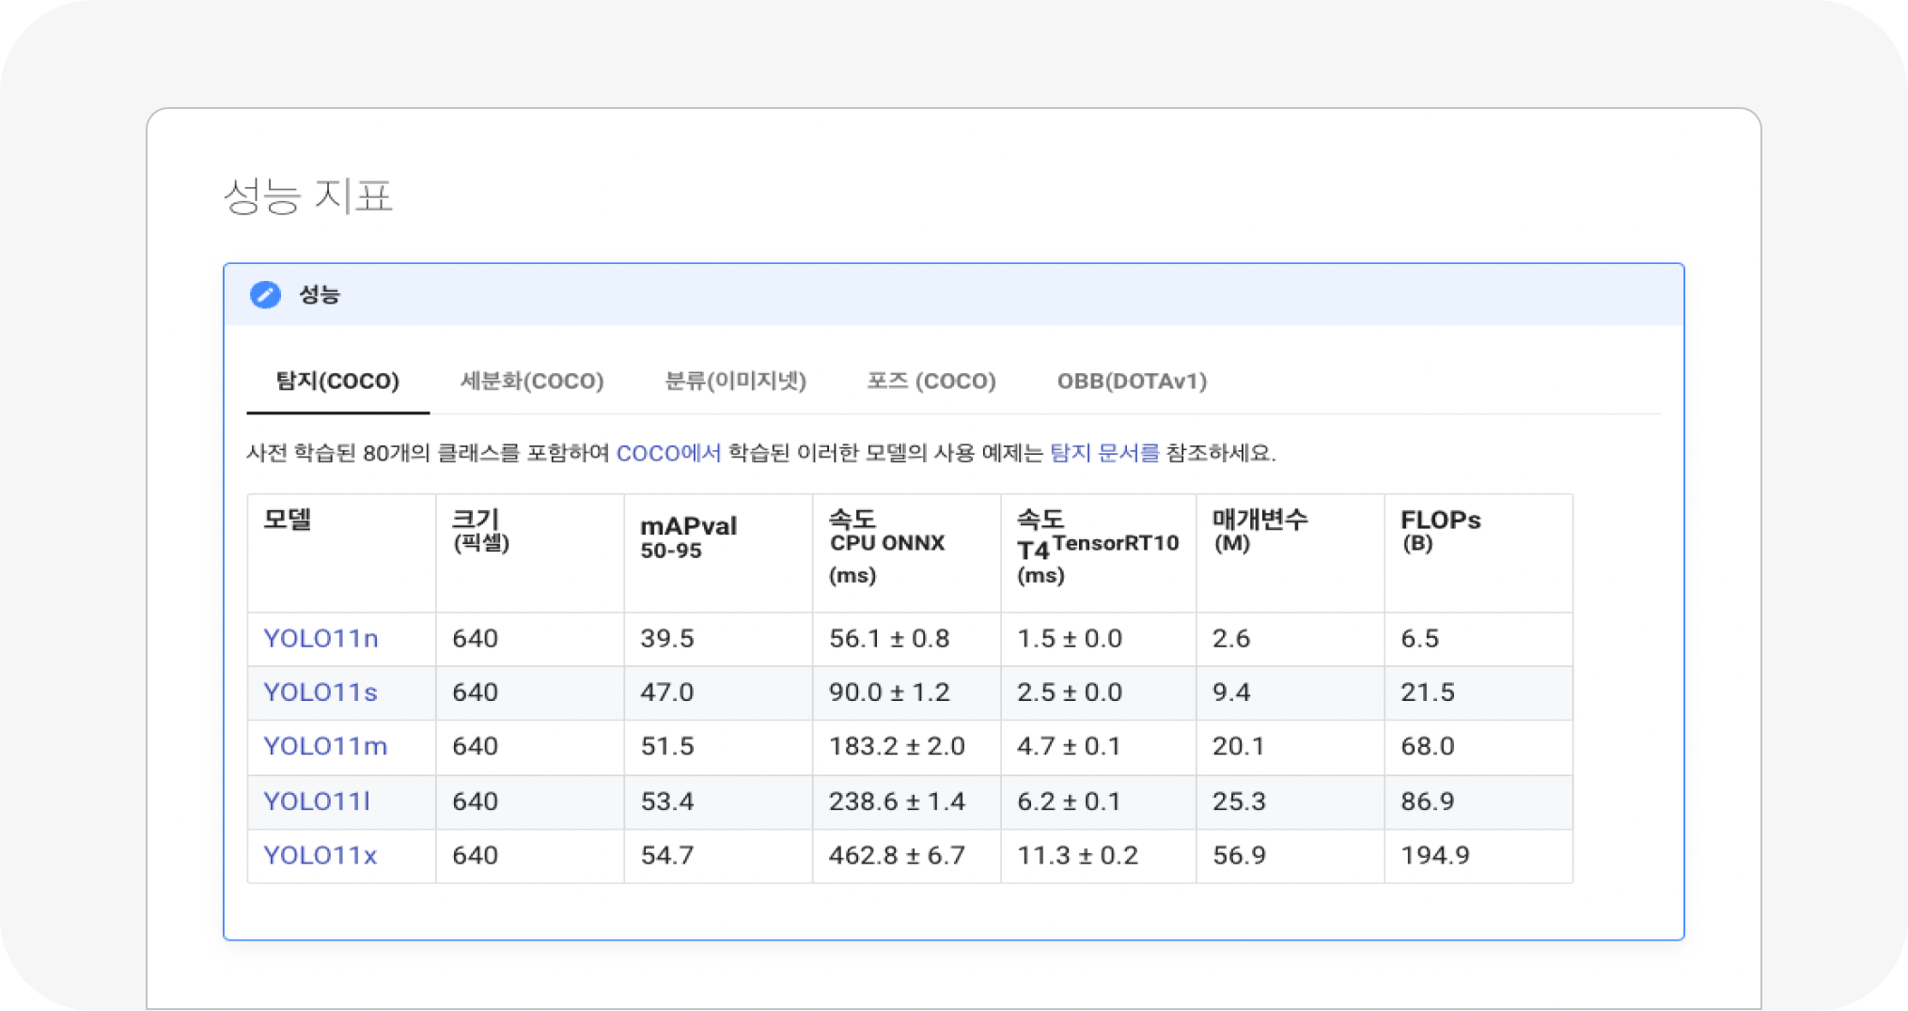Select the 56.9 parameters value

pos(1239,855)
